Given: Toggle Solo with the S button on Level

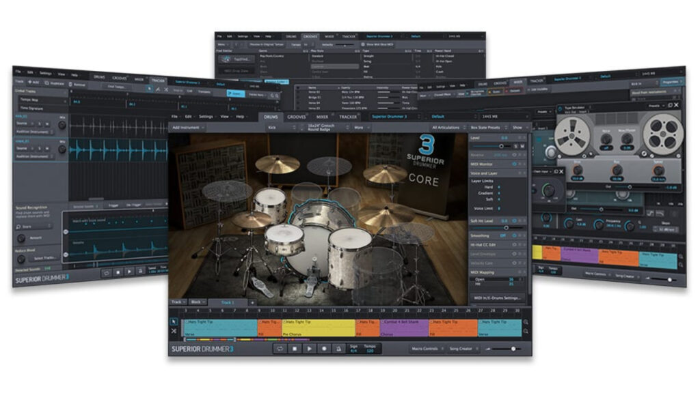Looking at the screenshot, I should [x=515, y=145].
